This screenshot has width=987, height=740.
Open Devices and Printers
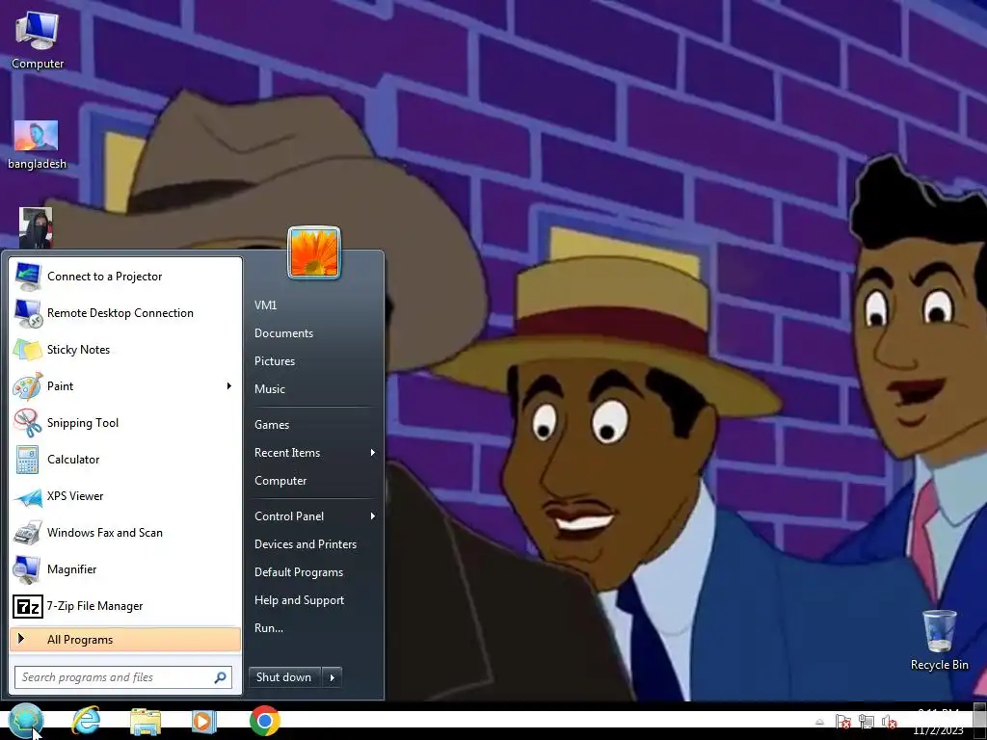(306, 544)
